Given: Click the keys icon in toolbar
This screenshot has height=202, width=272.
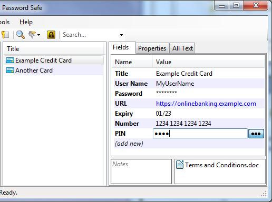Looking at the screenshot, I should pos(32,35).
